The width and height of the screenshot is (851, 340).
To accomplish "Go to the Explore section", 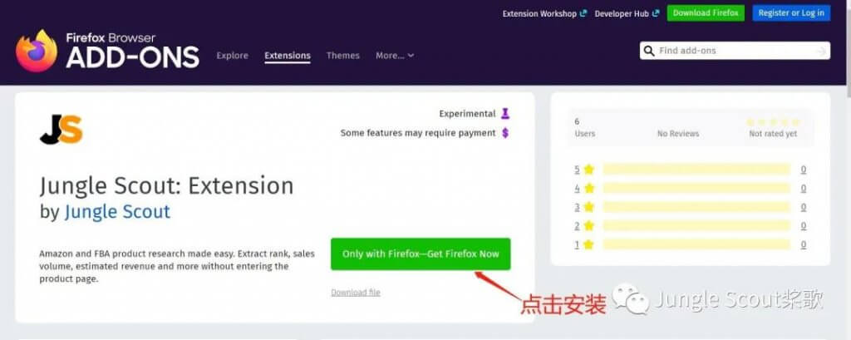I will 233,56.
